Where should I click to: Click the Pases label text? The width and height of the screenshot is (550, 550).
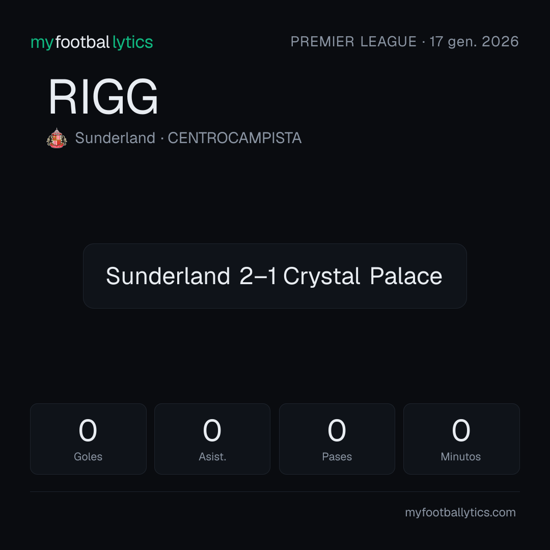point(337,457)
